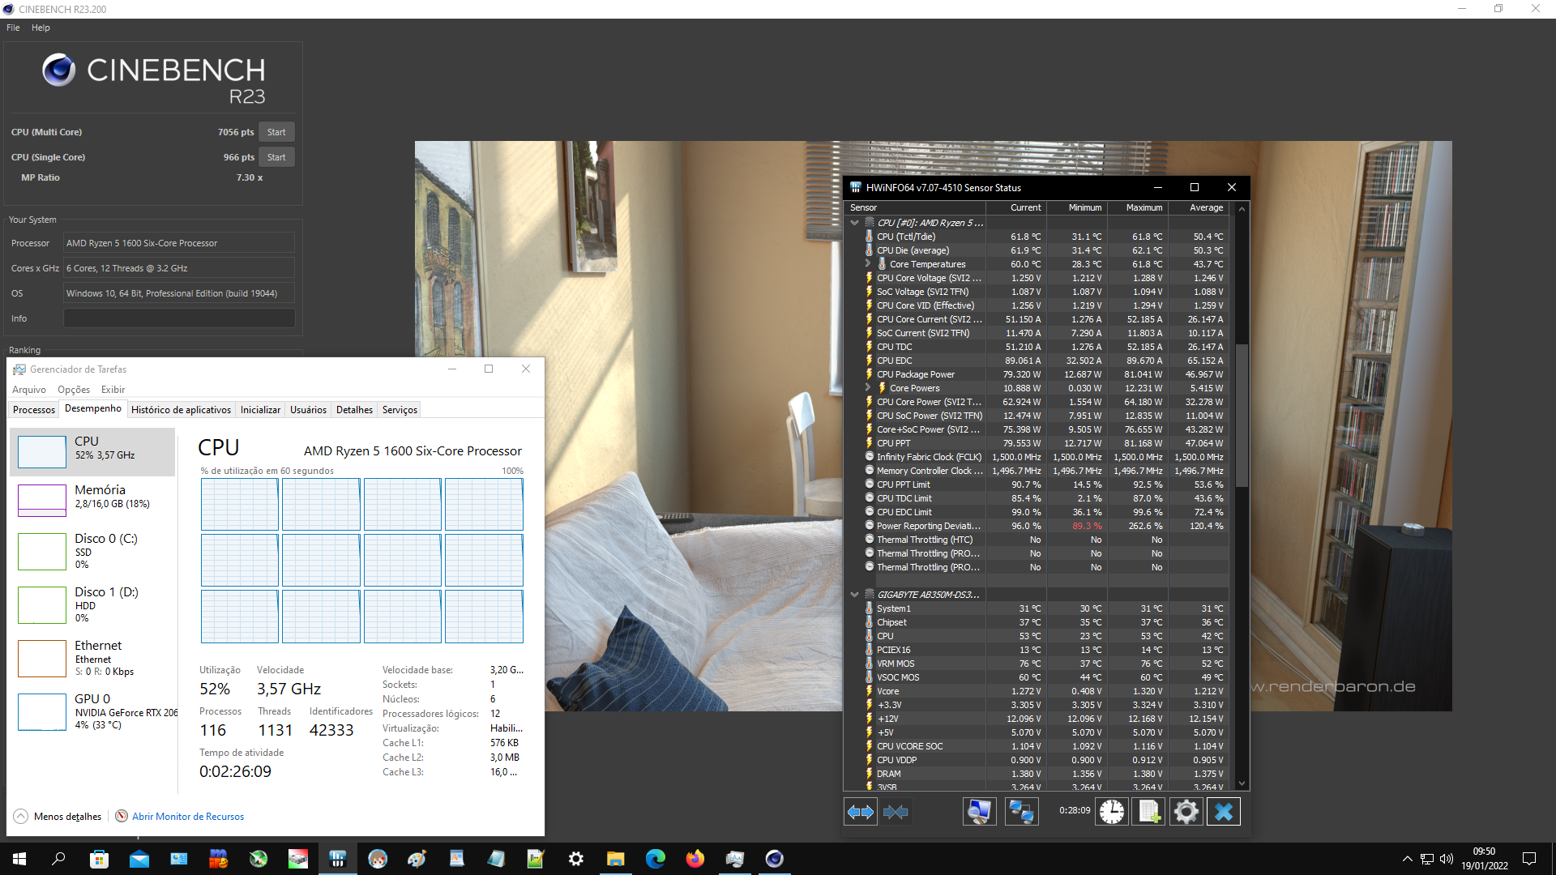Open Task Manager Opções menu
Viewport: 1556px width, 875px height.
click(74, 390)
